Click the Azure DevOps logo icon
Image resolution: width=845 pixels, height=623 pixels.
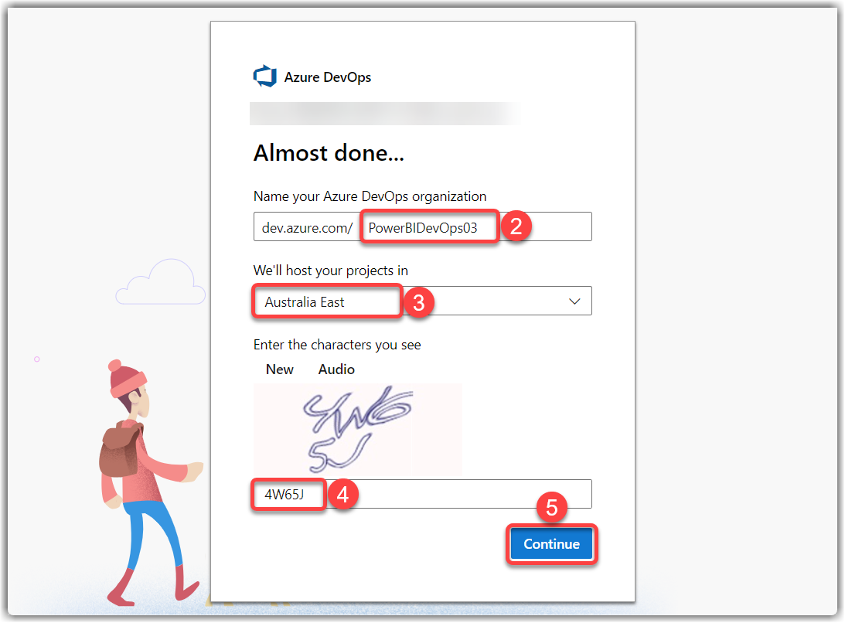[x=264, y=77]
